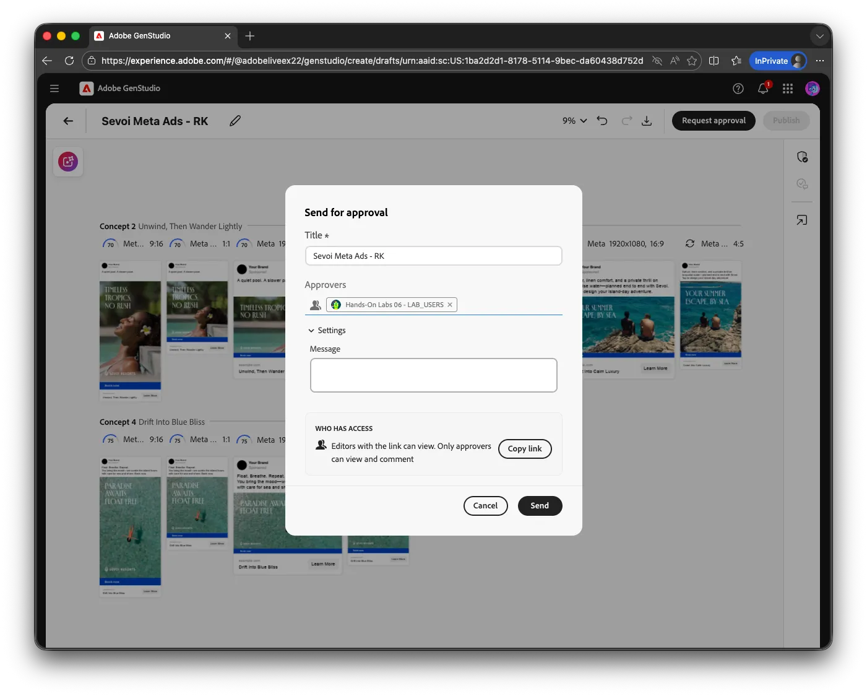This screenshot has width=867, height=696.
Task: Click the Publish button
Action: (786, 121)
